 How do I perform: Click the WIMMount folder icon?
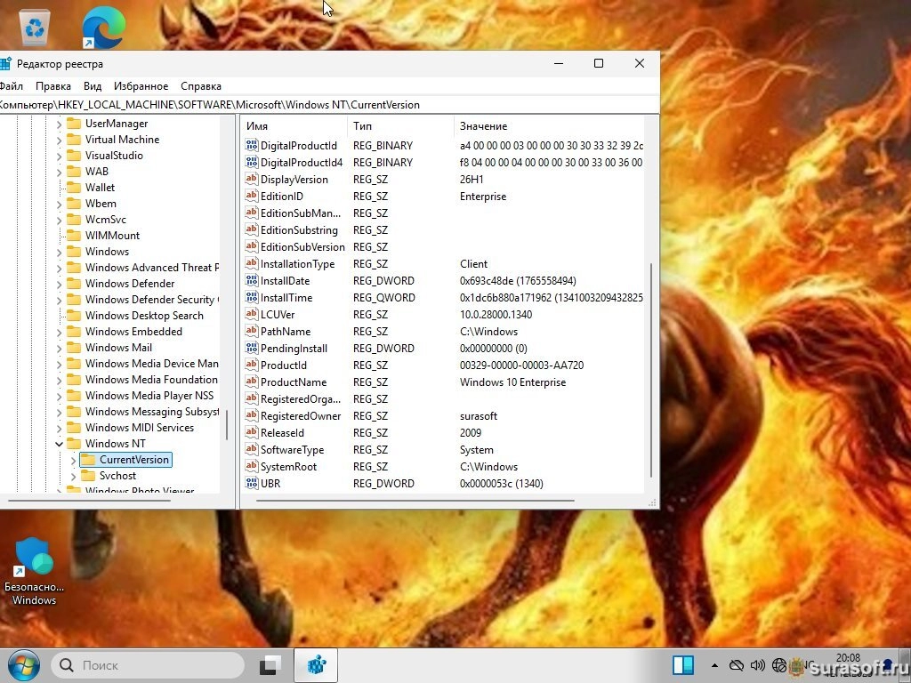click(74, 235)
